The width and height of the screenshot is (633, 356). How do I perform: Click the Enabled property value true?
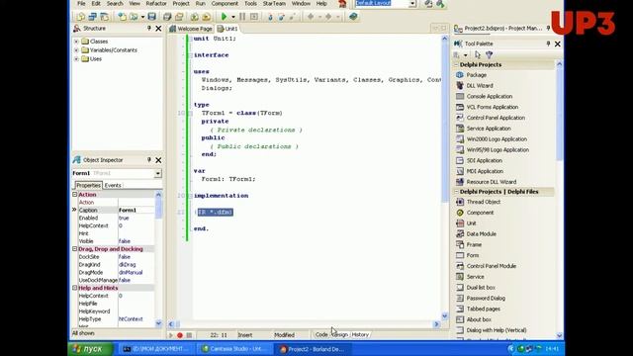[136, 218]
